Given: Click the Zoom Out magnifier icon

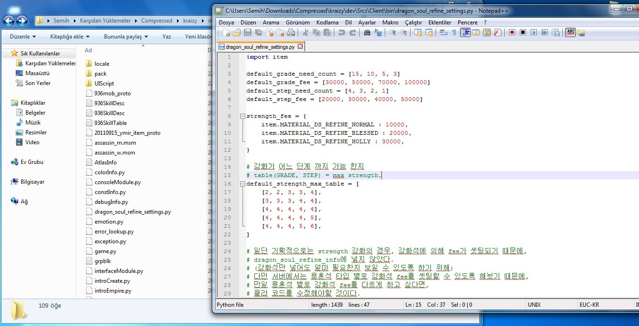Looking at the screenshot, I should (x=404, y=32).
